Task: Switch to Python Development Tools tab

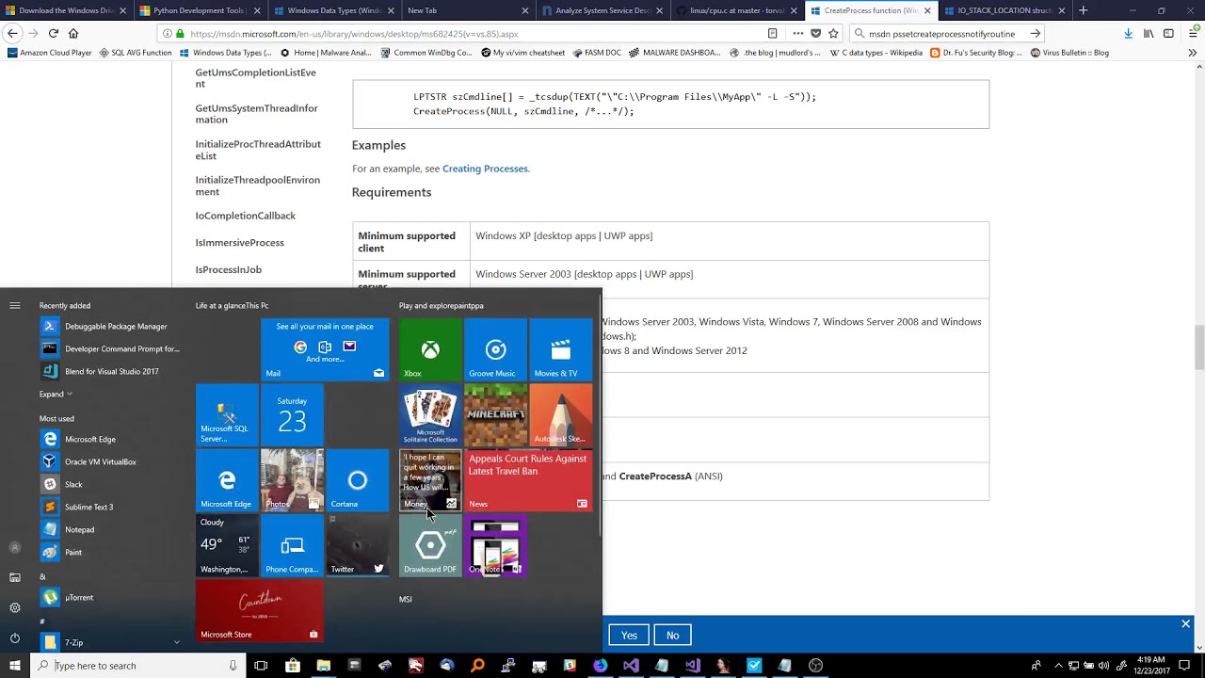Action: (x=199, y=10)
